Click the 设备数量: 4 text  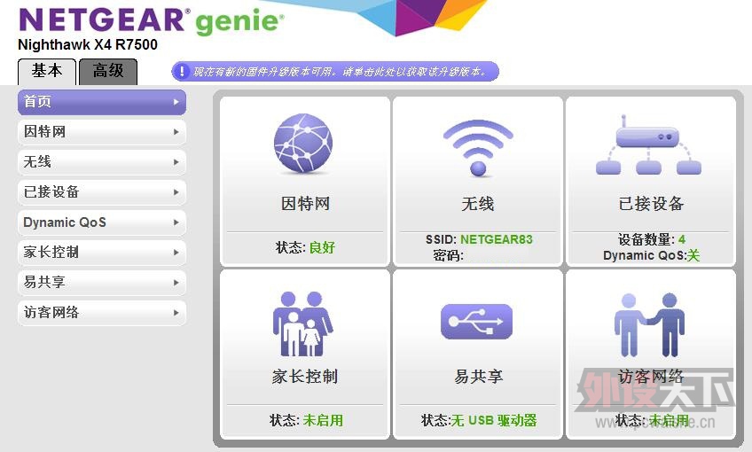[x=651, y=239]
